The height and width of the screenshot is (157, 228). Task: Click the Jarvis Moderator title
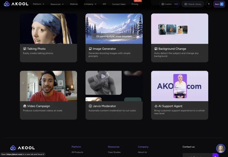pyautogui.click(x=104, y=106)
